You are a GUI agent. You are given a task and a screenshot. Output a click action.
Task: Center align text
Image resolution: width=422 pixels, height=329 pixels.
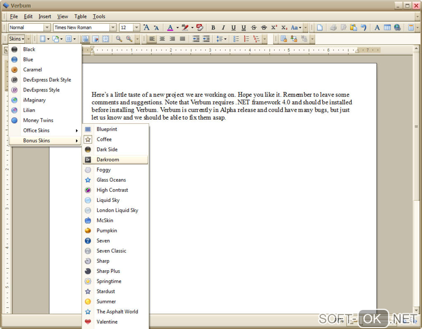tap(162, 39)
